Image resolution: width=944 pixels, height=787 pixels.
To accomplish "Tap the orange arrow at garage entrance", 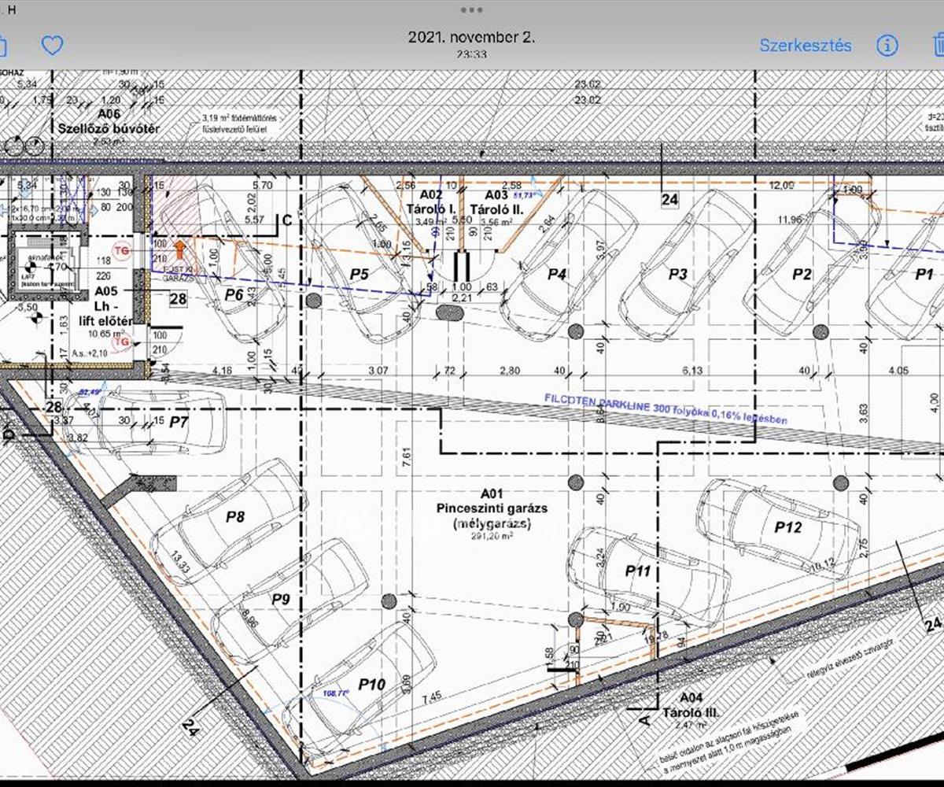I will point(180,250).
